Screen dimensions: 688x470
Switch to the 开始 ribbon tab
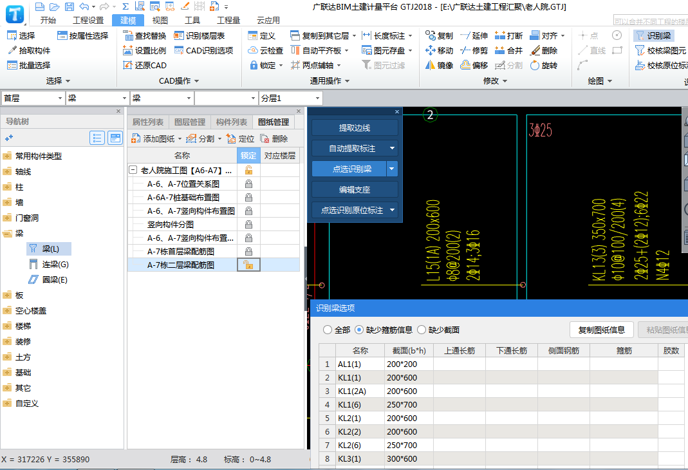tap(48, 20)
